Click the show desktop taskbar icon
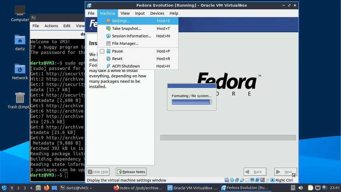 point(54,188)
